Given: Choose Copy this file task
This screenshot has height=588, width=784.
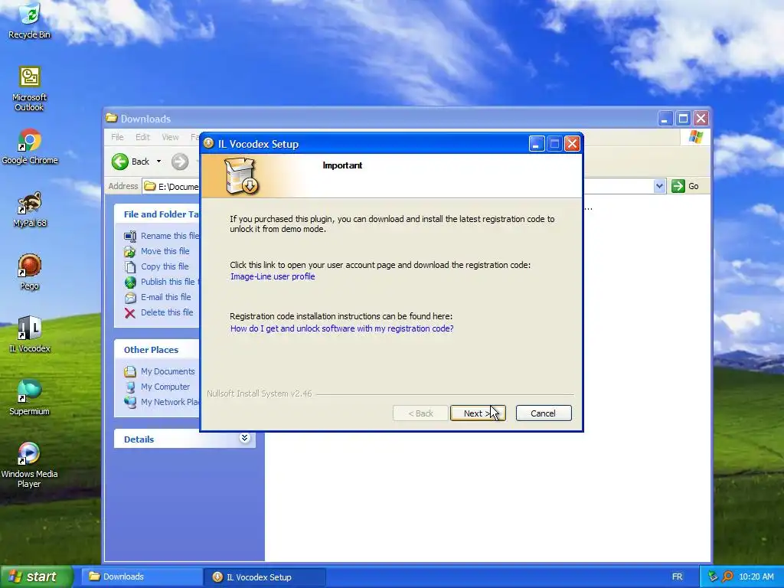Looking at the screenshot, I should tap(165, 266).
